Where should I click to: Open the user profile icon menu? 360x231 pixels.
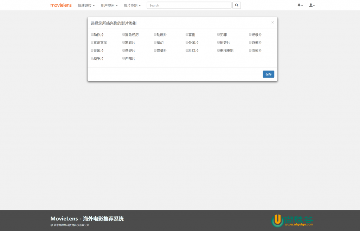(x=312, y=5)
